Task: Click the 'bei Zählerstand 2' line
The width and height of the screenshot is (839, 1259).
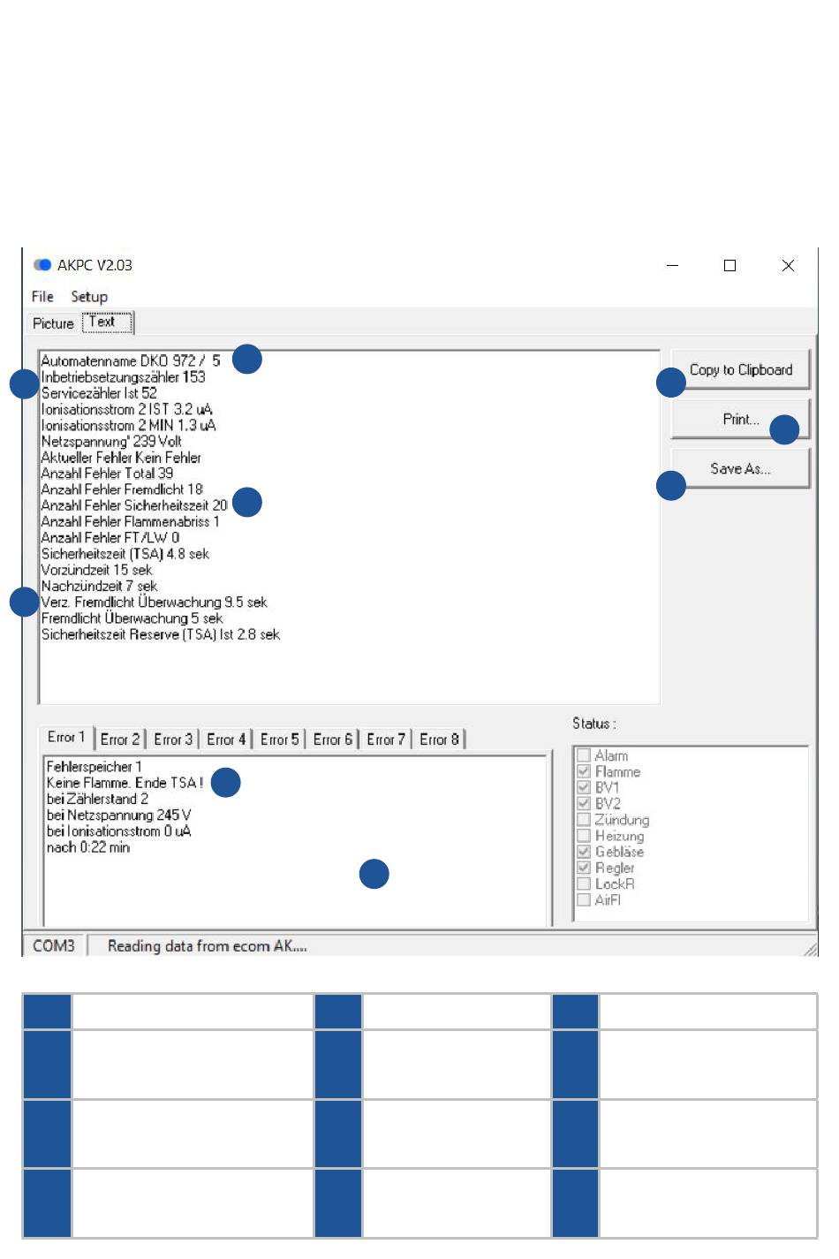Action: 97,799
